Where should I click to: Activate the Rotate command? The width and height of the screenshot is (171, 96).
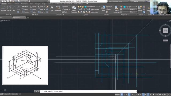33,7
